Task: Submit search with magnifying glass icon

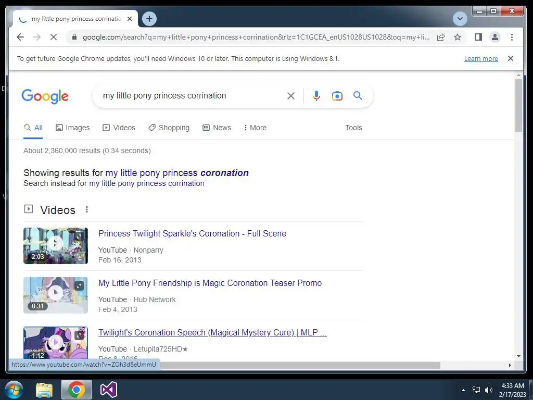Action: pyautogui.click(x=358, y=96)
